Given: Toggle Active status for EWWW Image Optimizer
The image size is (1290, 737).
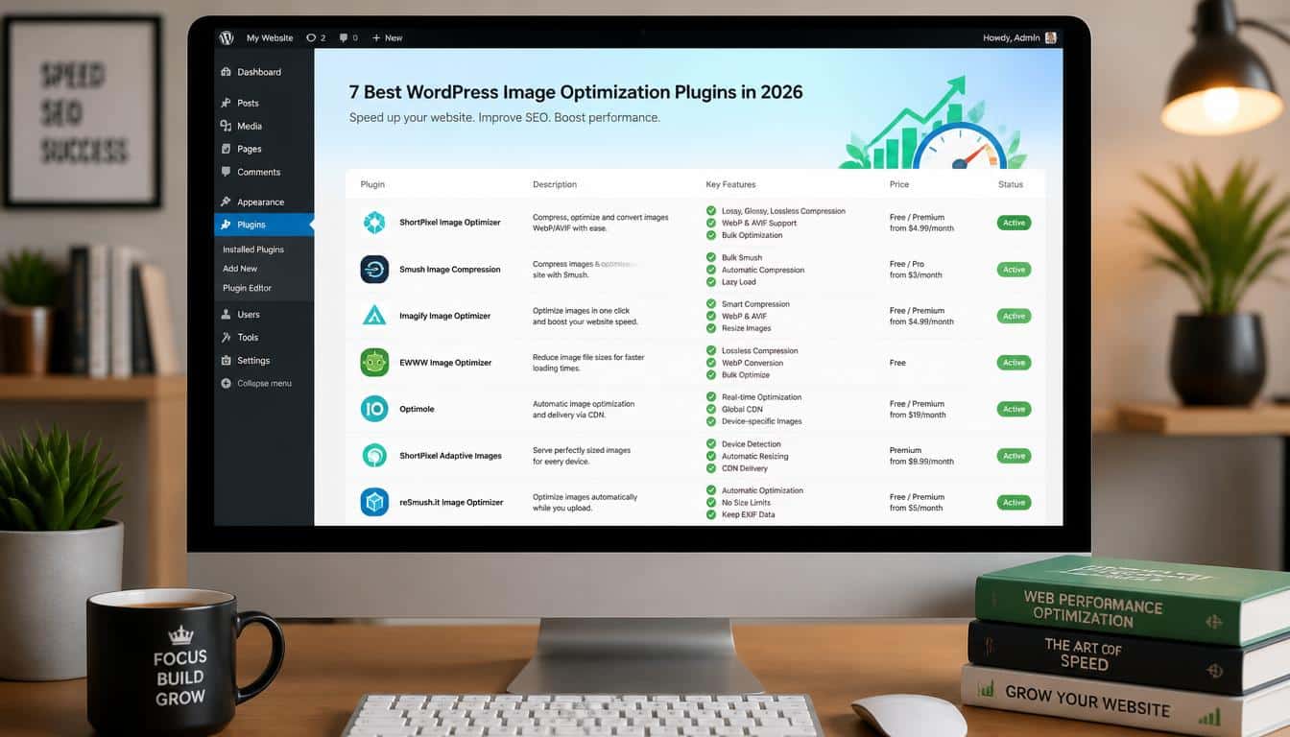Looking at the screenshot, I should click(1014, 363).
